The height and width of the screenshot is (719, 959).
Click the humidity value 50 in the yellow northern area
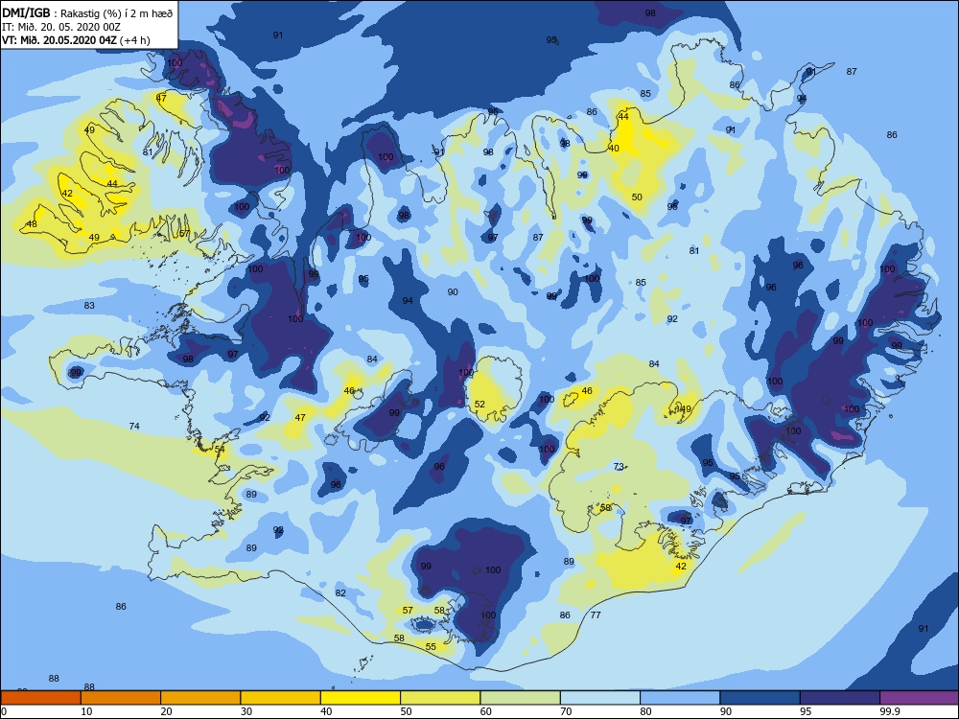[637, 197]
